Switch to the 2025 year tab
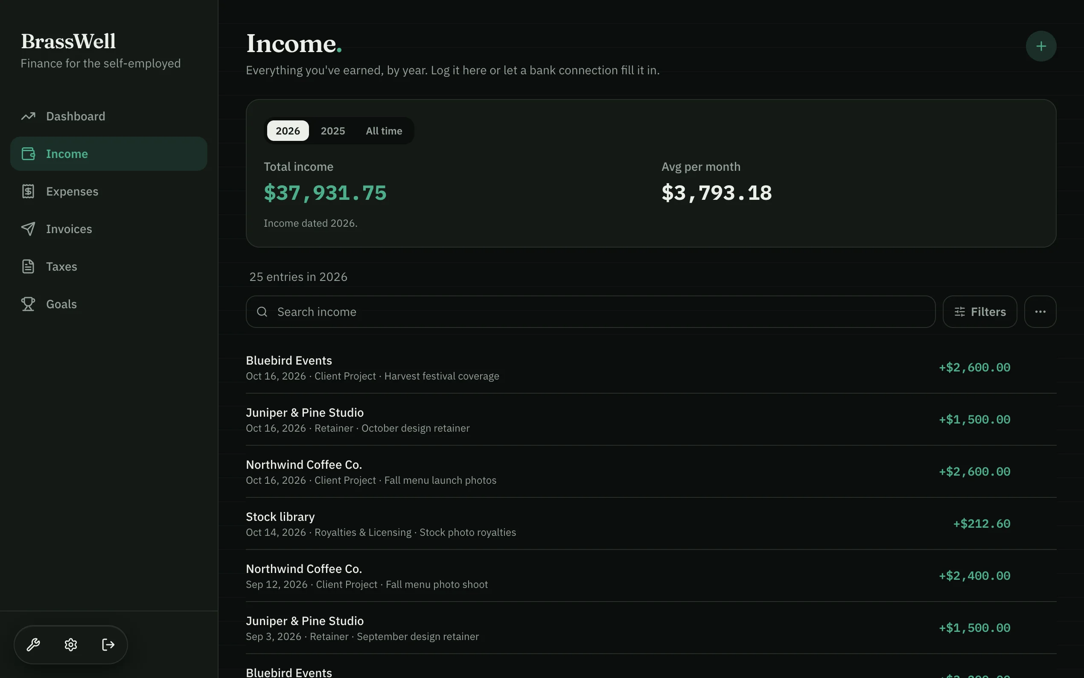1084x678 pixels. (333, 131)
